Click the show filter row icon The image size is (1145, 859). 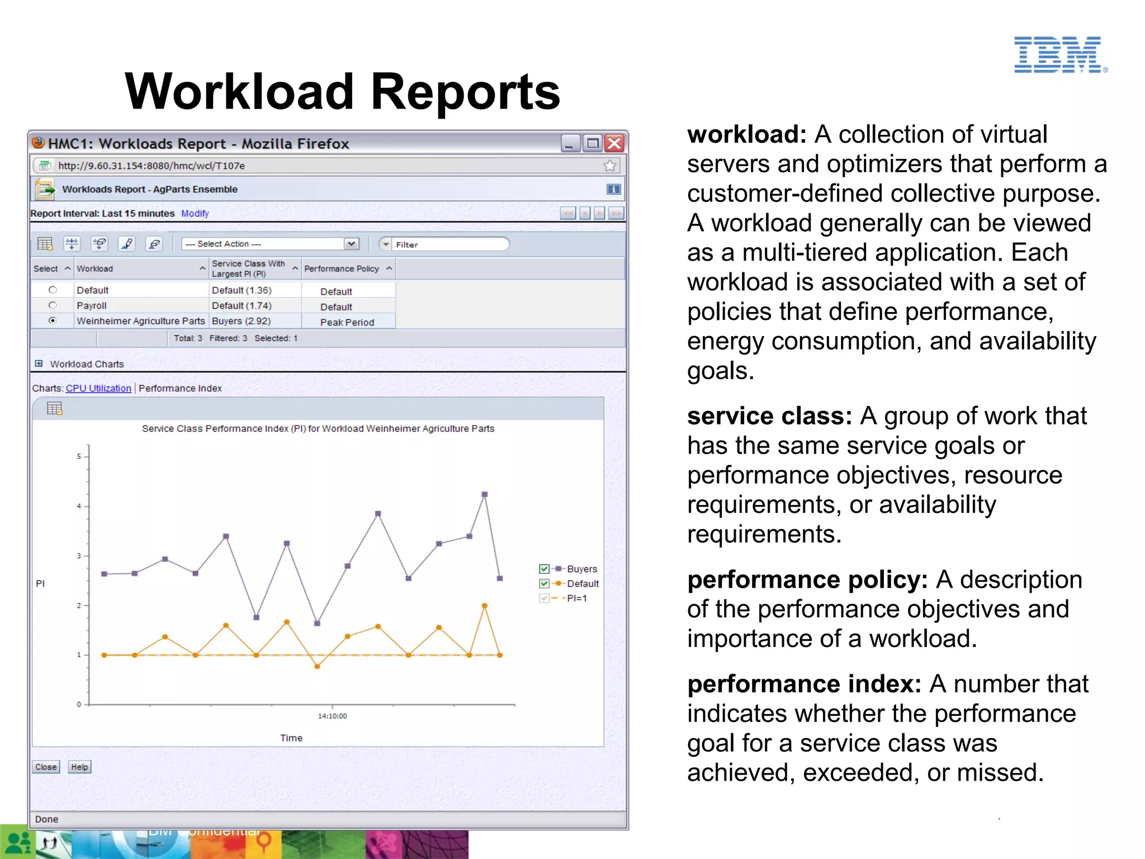72,244
